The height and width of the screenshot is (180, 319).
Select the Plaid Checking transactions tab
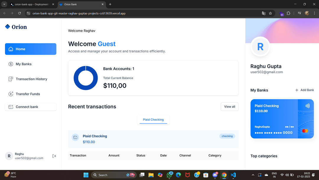click(153, 120)
